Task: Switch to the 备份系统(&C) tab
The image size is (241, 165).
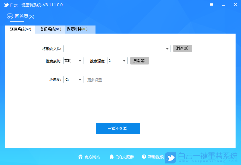Action: [50, 29]
